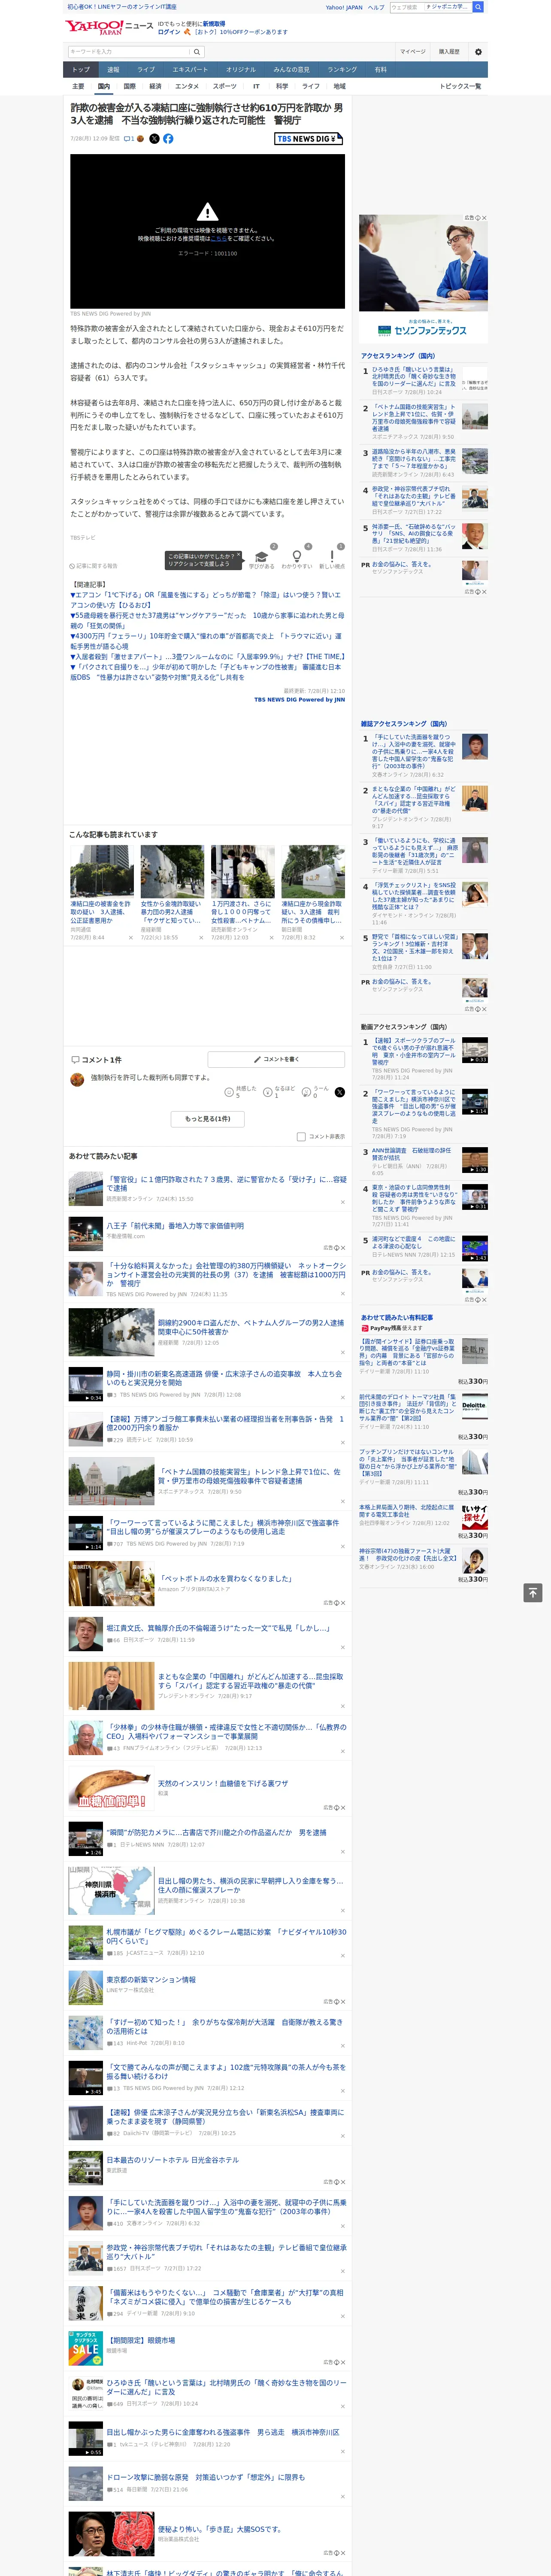Open the 速報 tab
Screen dimensions: 551x2576
pos(113,70)
